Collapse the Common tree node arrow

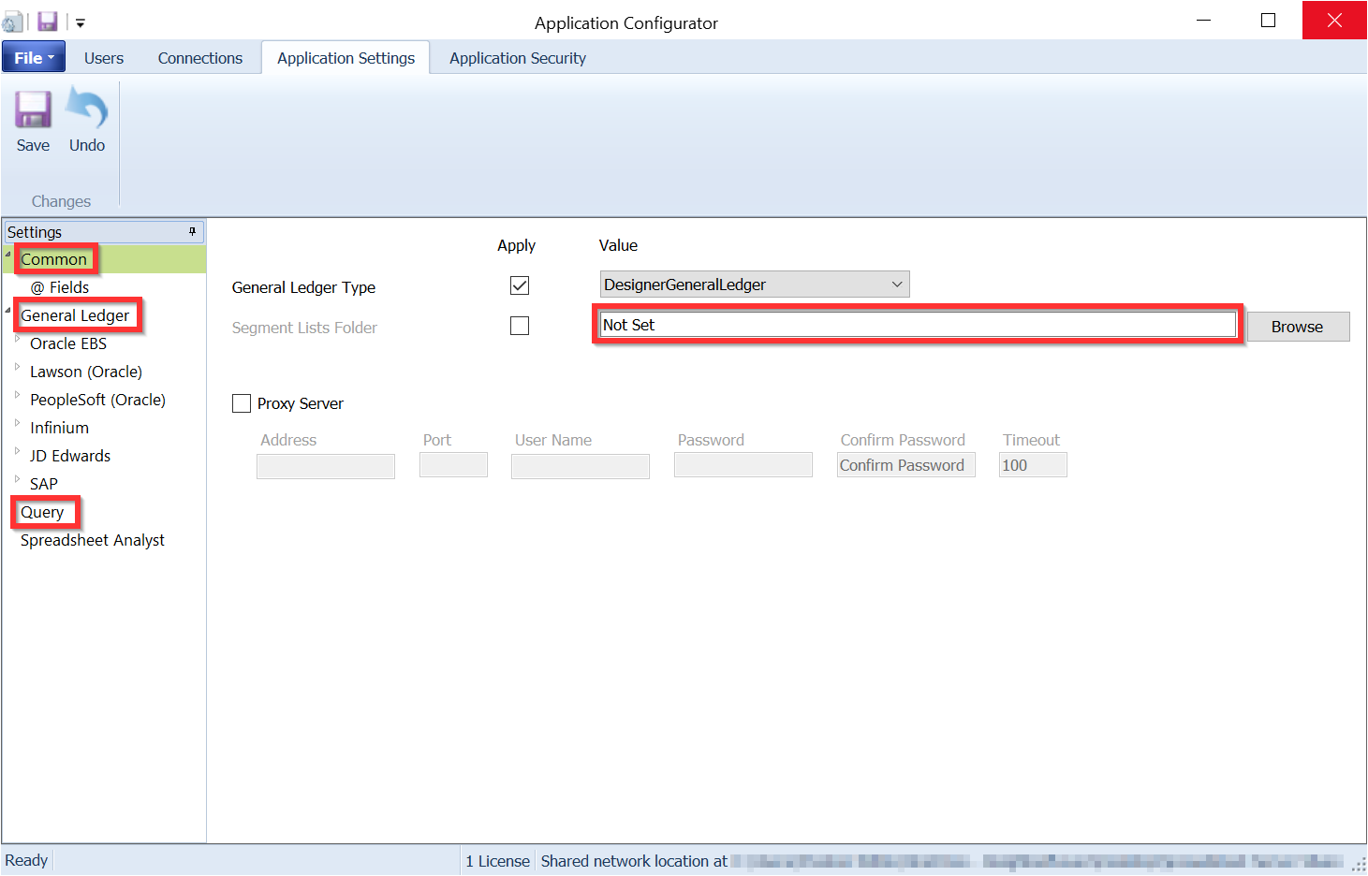(8, 255)
